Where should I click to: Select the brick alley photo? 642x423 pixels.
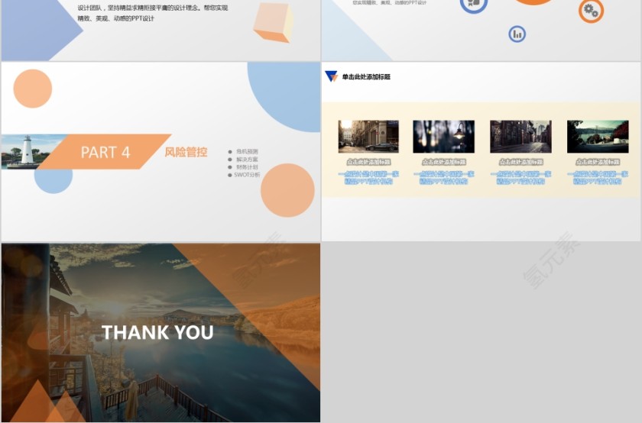tap(520, 137)
